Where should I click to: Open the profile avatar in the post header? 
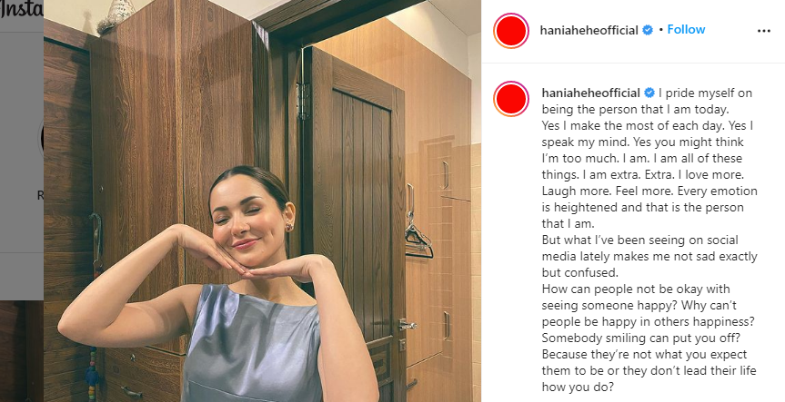pos(511,31)
